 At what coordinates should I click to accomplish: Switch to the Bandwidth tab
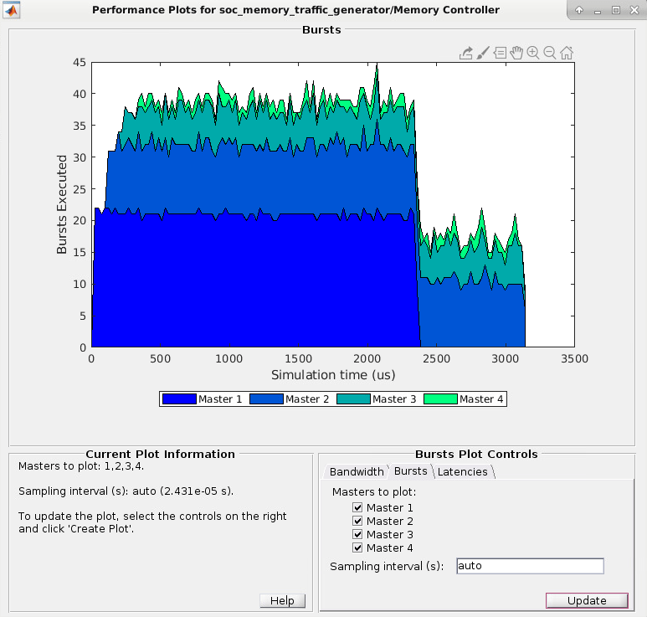(357, 471)
